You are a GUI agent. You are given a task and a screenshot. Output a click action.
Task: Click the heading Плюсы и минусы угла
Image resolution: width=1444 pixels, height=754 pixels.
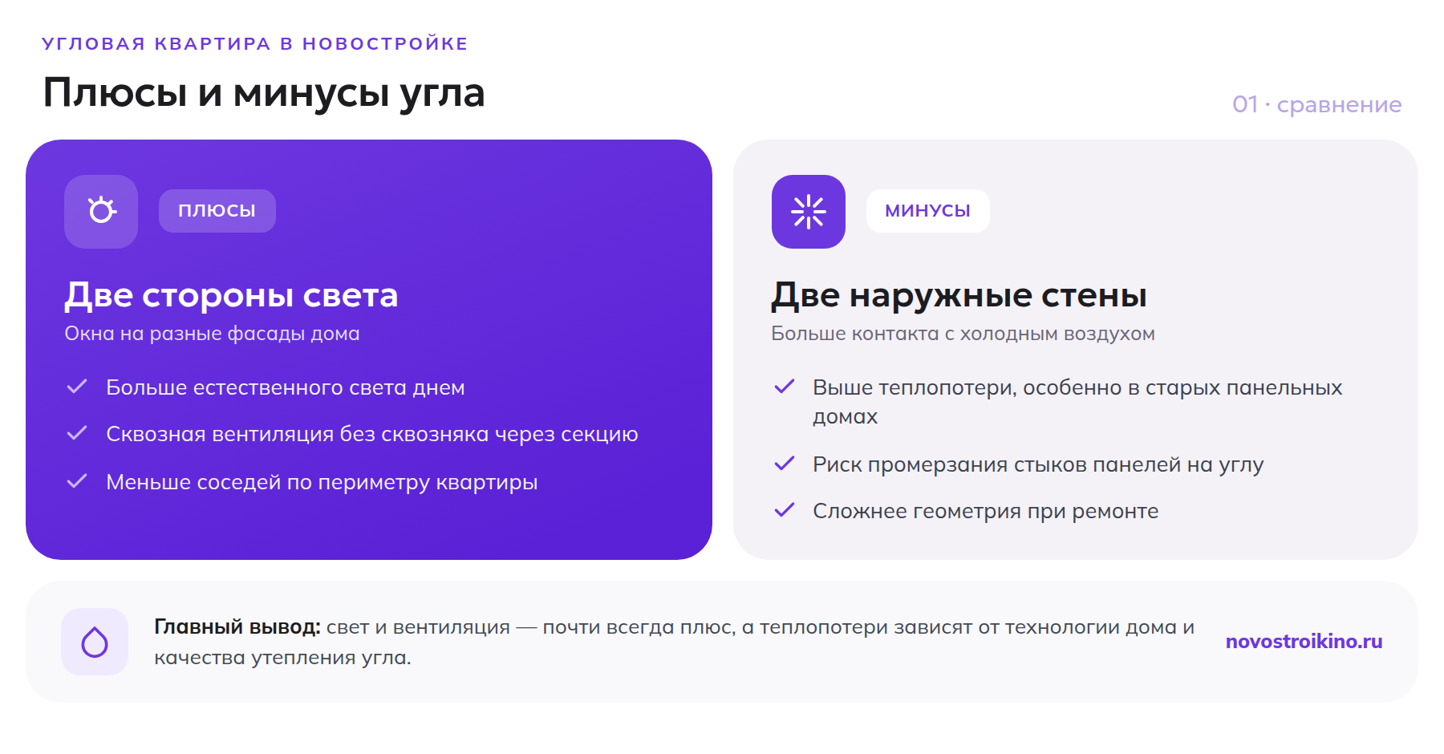[264, 92]
